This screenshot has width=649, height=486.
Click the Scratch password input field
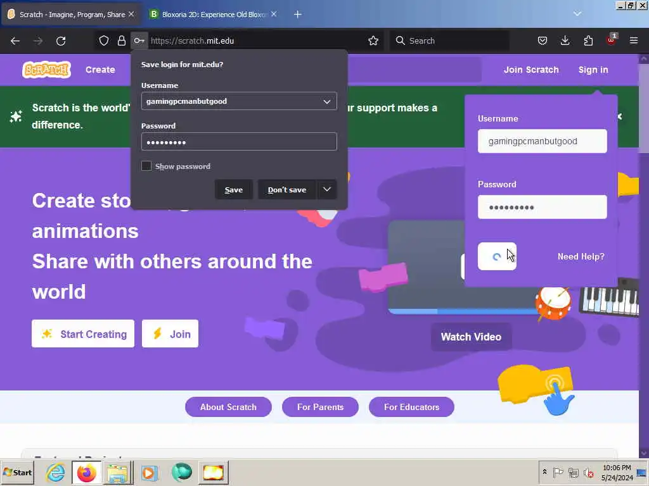click(x=543, y=207)
